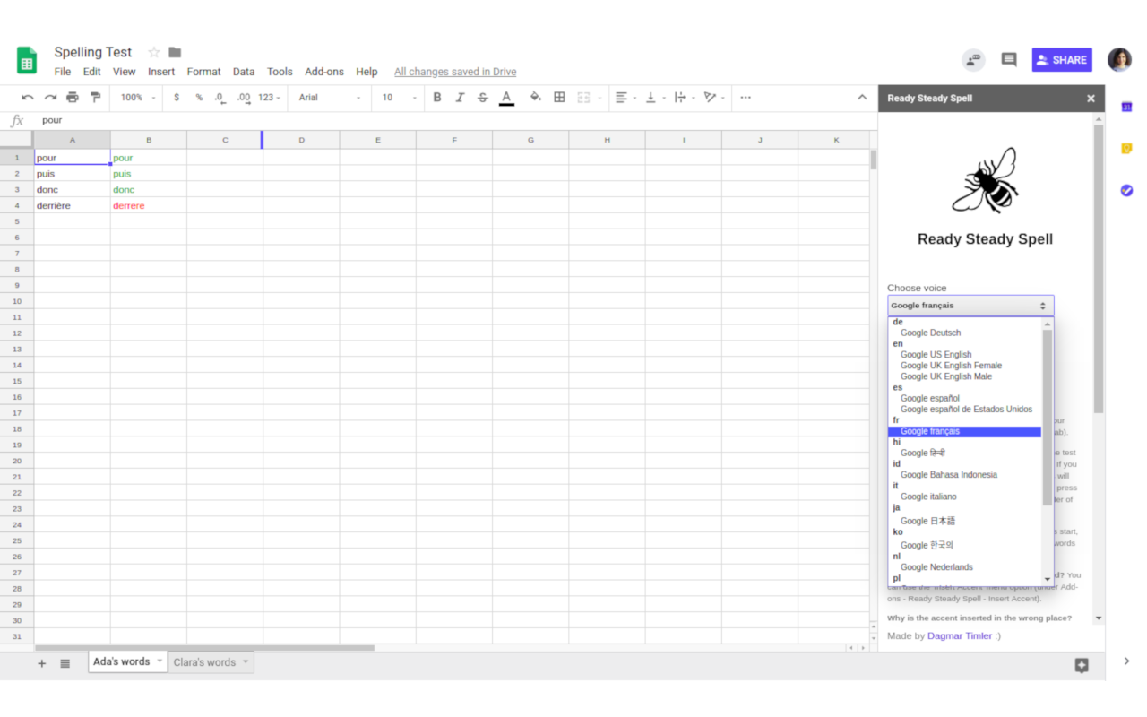Open the borders tool
This screenshot has width=1147, height=717.
[559, 97]
